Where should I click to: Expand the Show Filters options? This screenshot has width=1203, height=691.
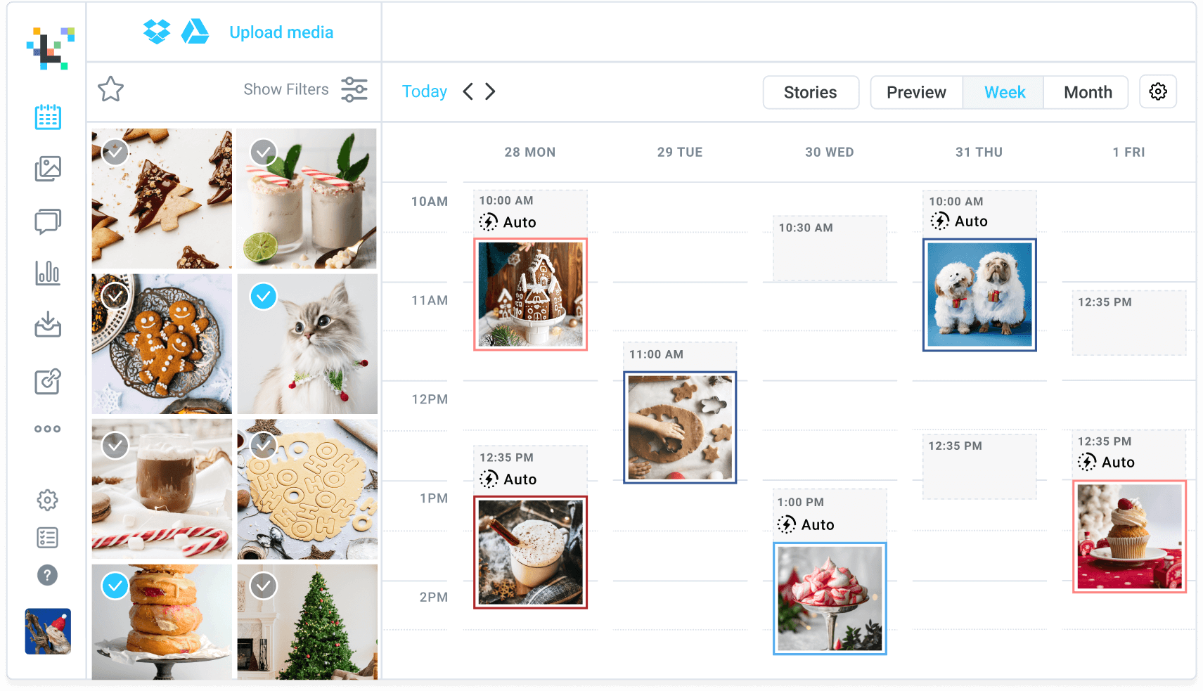pyautogui.click(x=306, y=89)
